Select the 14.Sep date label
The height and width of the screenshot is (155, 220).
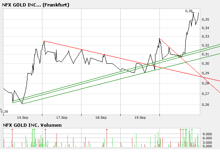coord(23,117)
